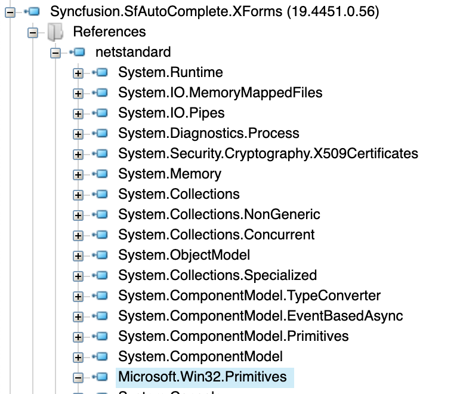Click the System.Collections.Concurrent assembly icon
This screenshot has width=463, height=394.
pos(100,235)
